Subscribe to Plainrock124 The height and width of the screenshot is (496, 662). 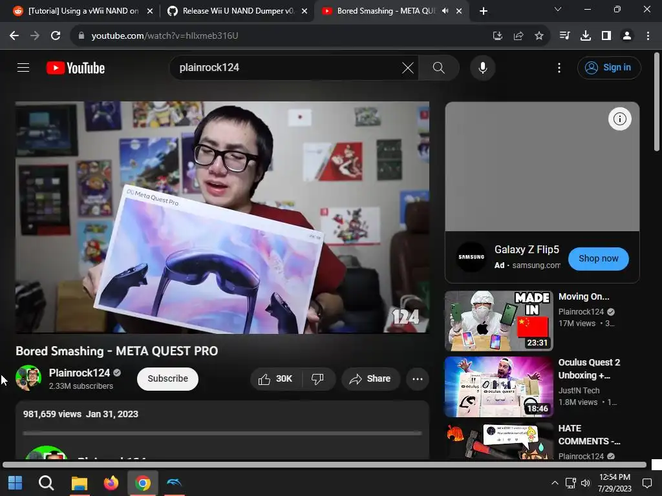(x=167, y=378)
